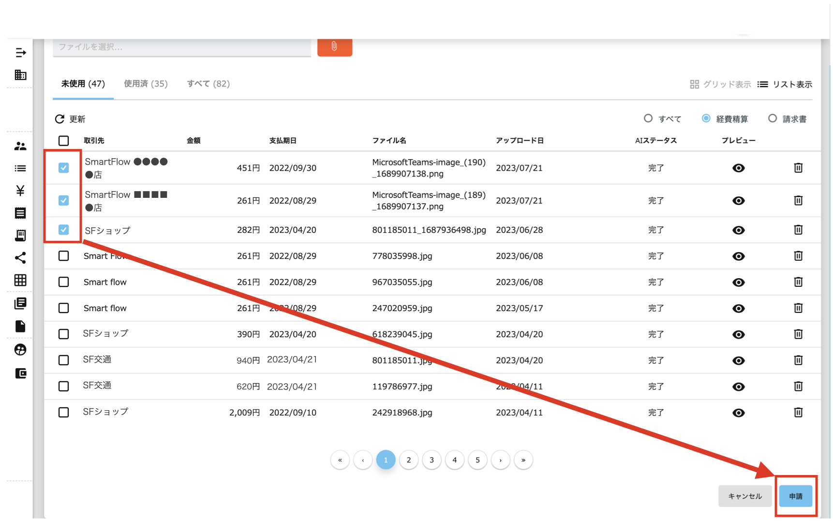Delete the 247020959.jpg row

(798, 308)
